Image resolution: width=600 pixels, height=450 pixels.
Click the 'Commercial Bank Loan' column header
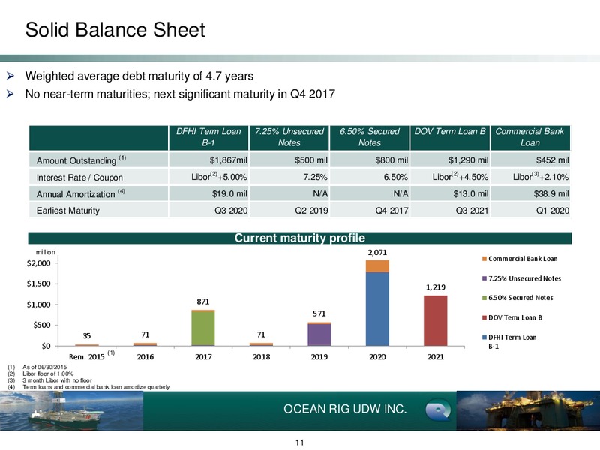[530, 137]
